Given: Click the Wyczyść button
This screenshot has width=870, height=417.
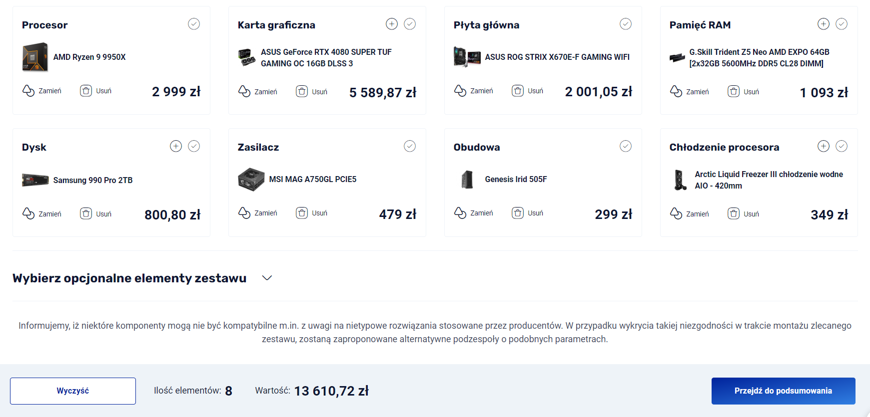Looking at the screenshot, I should (x=73, y=391).
